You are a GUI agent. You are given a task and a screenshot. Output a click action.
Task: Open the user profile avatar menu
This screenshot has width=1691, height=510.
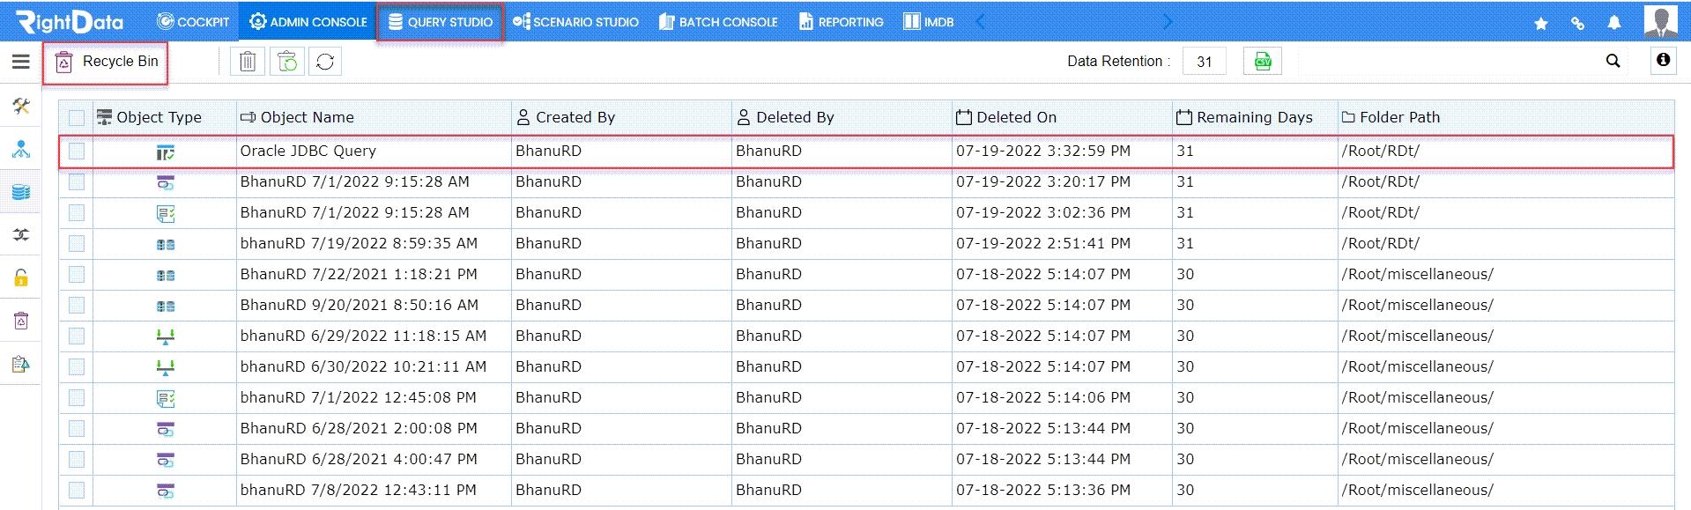click(1660, 21)
